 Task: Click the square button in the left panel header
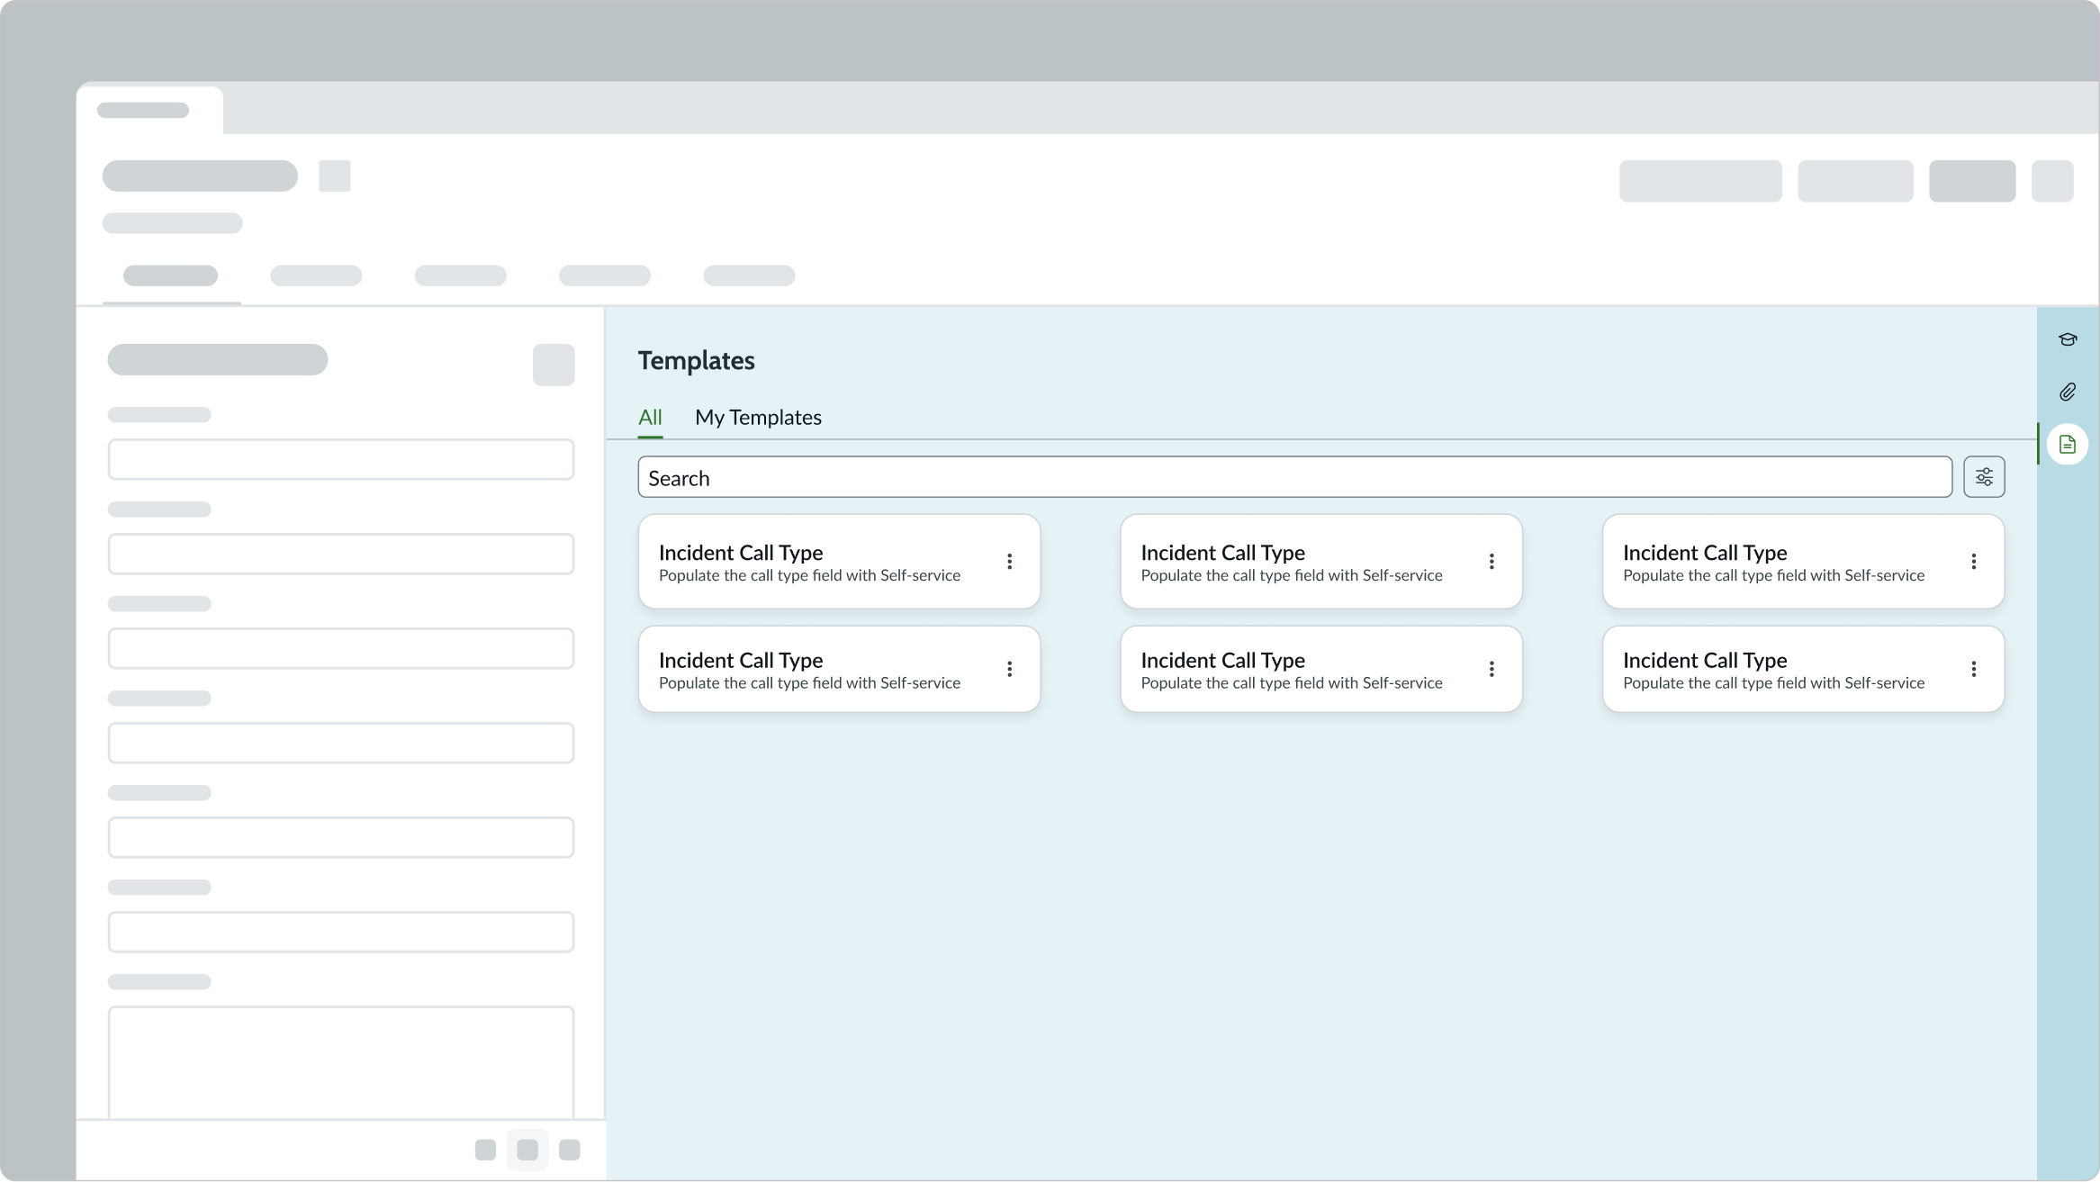click(x=553, y=364)
